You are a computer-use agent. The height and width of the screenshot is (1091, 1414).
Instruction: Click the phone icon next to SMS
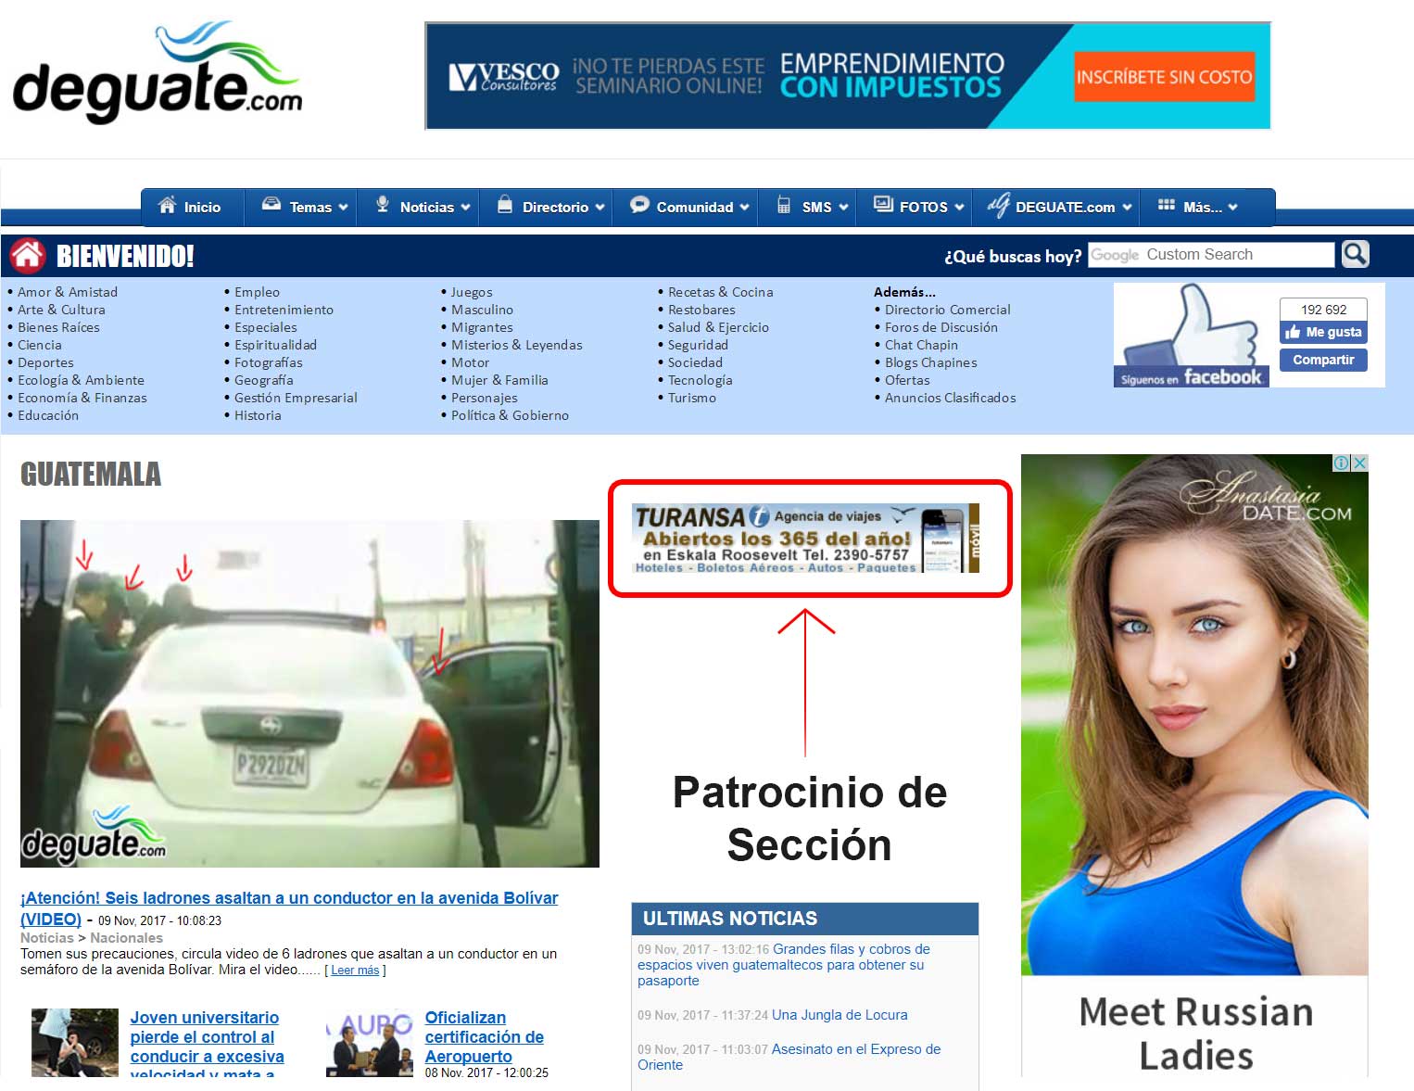[x=784, y=205]
